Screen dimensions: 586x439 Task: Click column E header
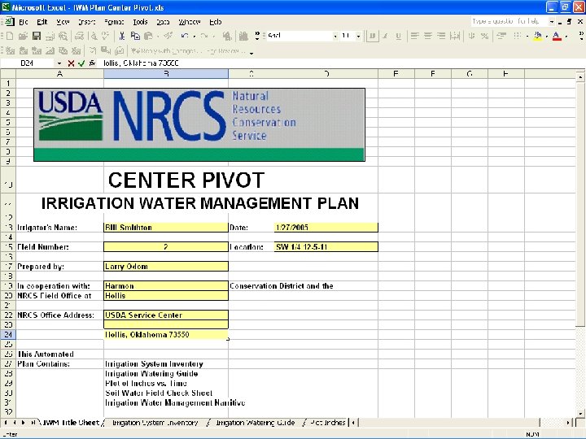396,74
